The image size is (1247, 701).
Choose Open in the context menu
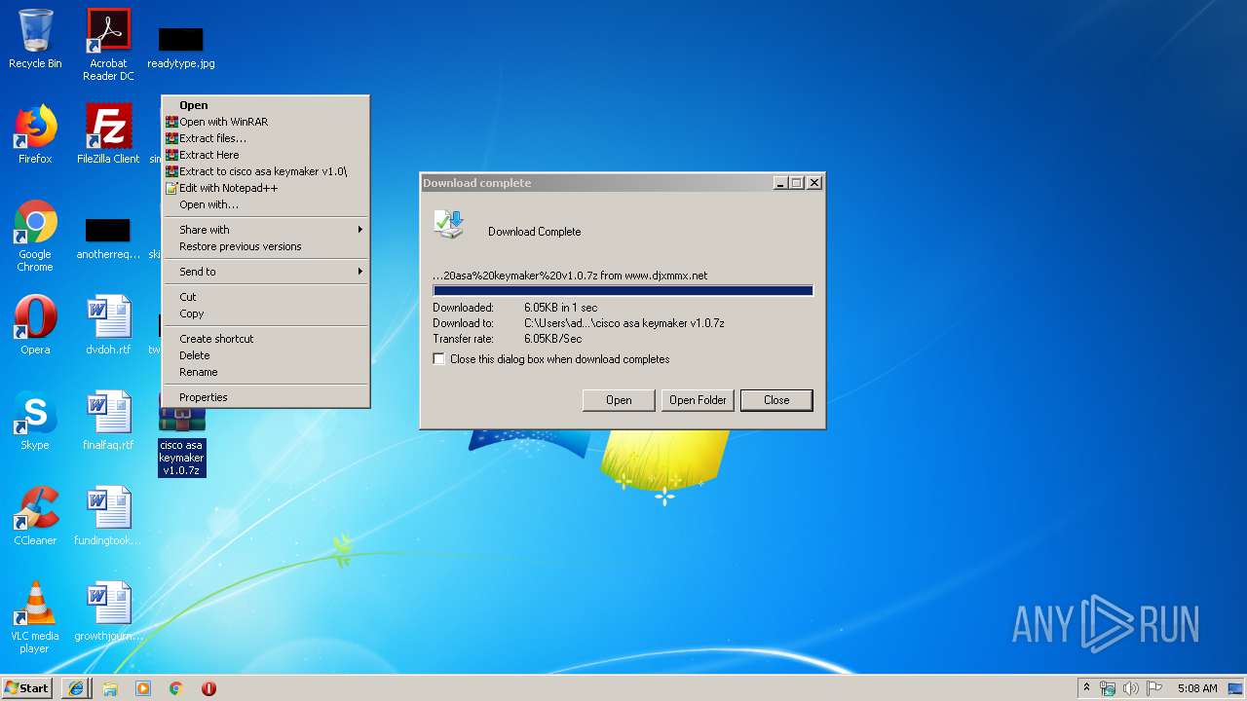265,105
